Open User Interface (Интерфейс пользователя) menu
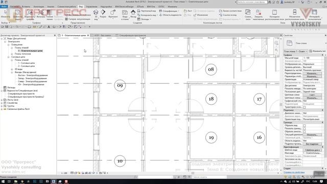The image size is (327, 184). (314, 15)
